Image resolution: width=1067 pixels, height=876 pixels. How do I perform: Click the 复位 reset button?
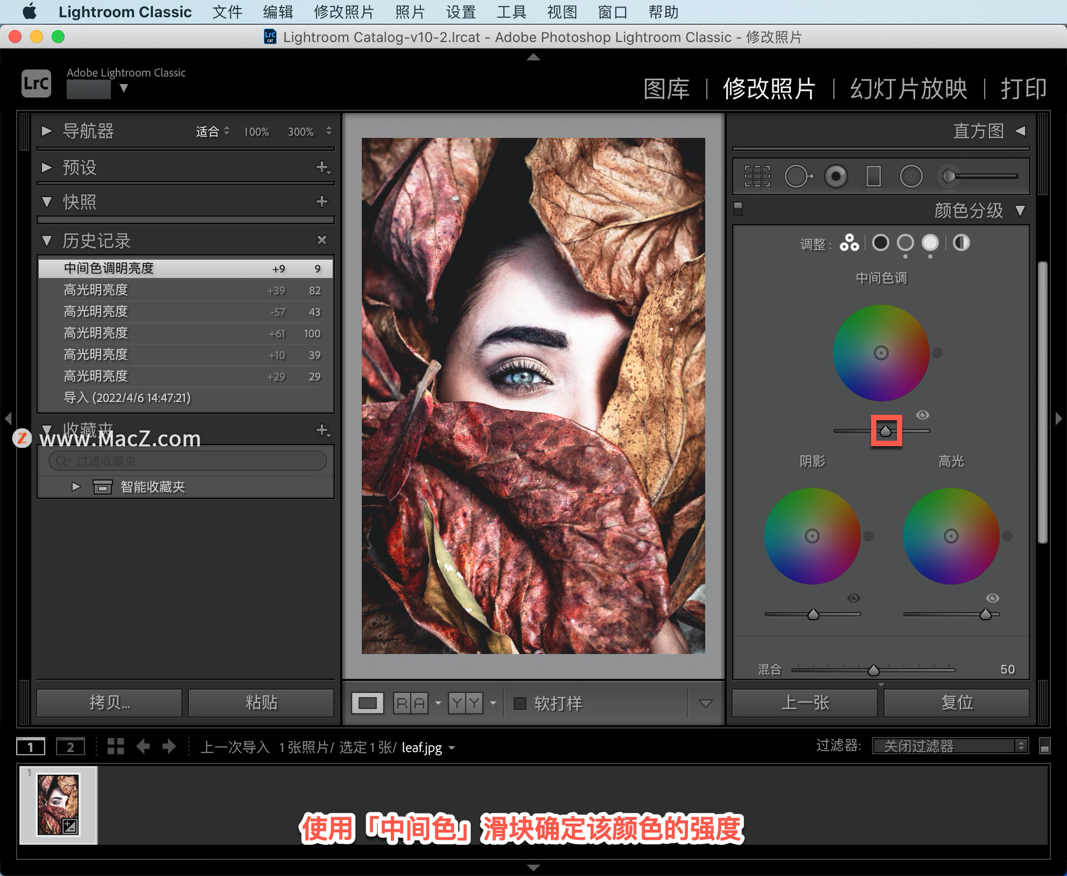click(957, 702)
